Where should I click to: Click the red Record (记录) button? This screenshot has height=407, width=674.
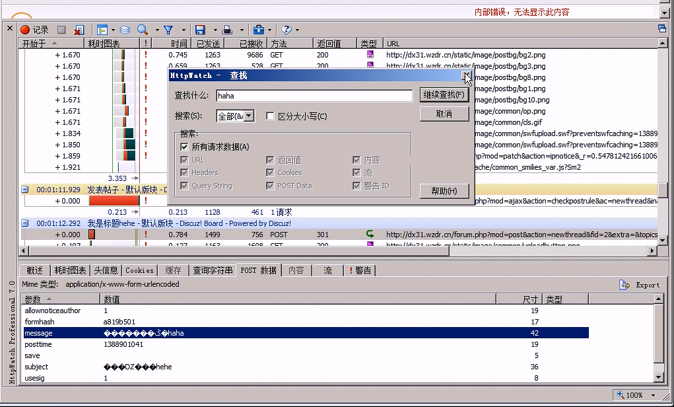point(34,30)
